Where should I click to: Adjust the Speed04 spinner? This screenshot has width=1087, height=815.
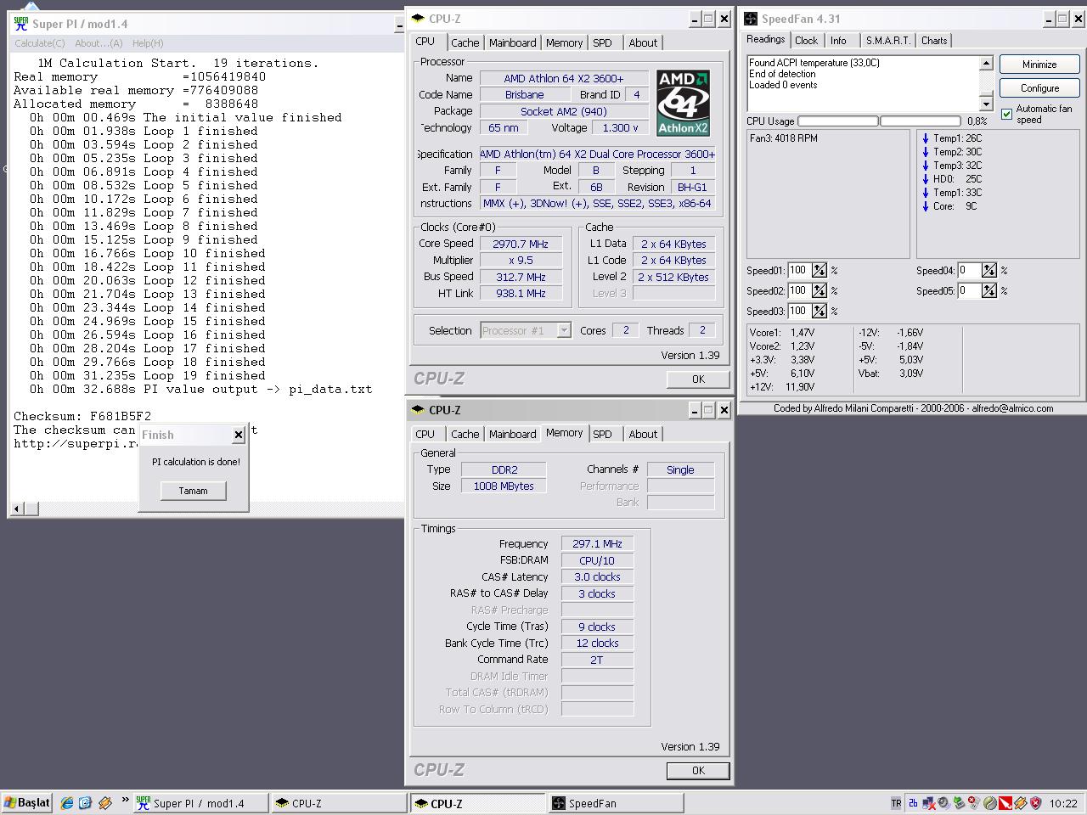pyautogui.click(x=988, y=270)
